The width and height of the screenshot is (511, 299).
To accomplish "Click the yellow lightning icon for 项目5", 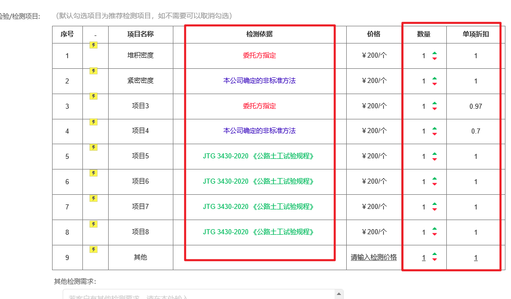I will pos(94,147).
